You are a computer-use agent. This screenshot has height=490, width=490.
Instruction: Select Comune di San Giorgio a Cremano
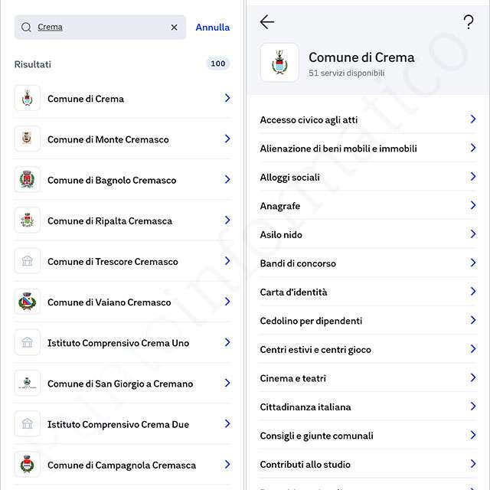[120, 384]
